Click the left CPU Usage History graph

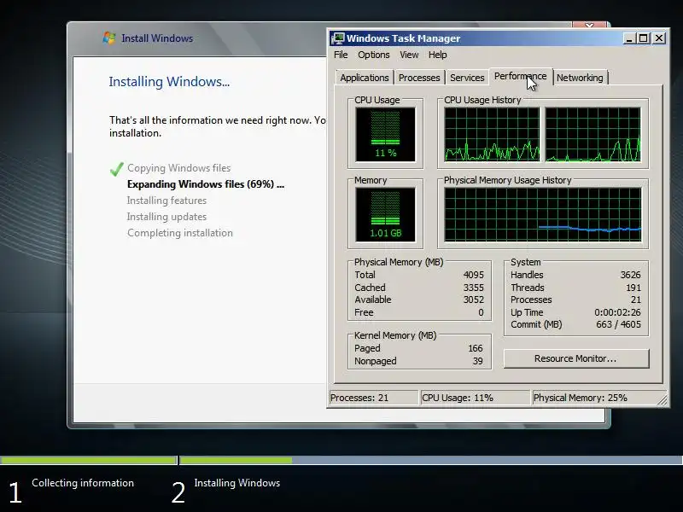point(492,135)
